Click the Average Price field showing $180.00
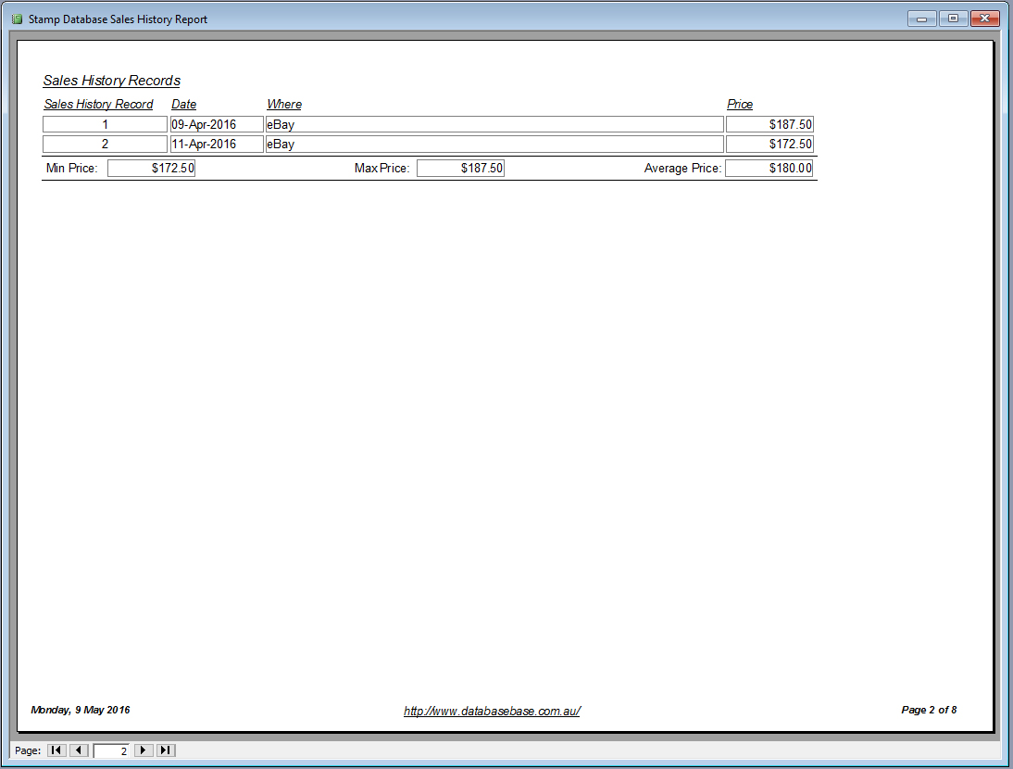1013x769 pixels. tap(769, 168)
